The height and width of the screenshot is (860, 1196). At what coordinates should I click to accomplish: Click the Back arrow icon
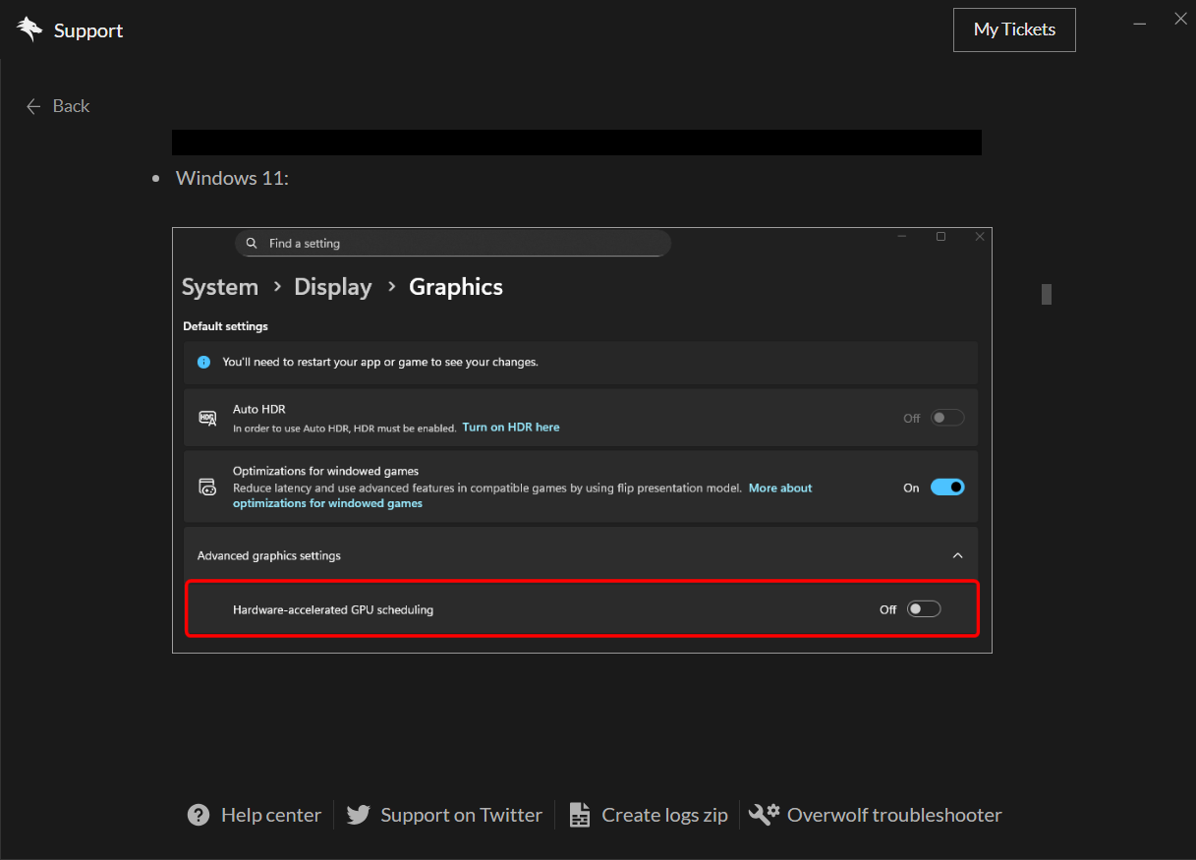[x=34, y=106]
